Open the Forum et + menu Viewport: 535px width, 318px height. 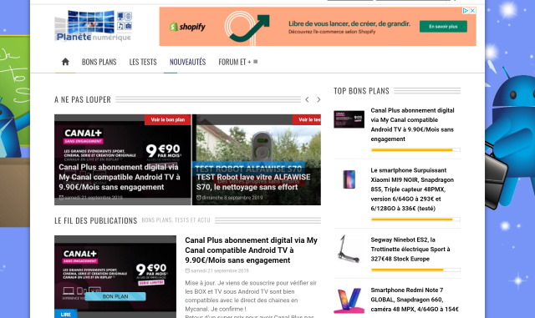point(237,62)
